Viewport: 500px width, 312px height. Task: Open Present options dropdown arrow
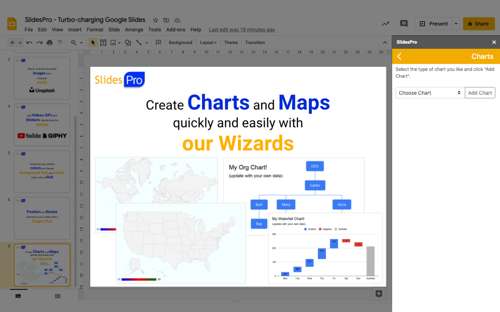456,24
